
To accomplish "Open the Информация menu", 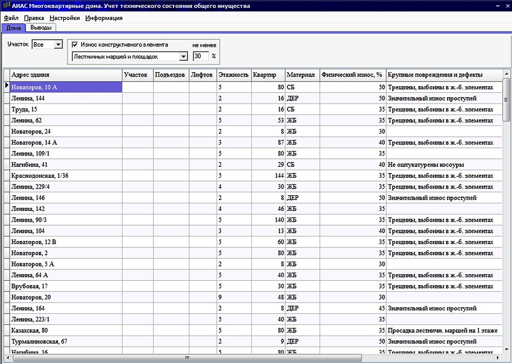I will pyautogui.click(x=104, y=18).
